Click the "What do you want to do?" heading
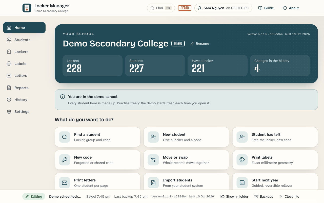 click(84, 120)
